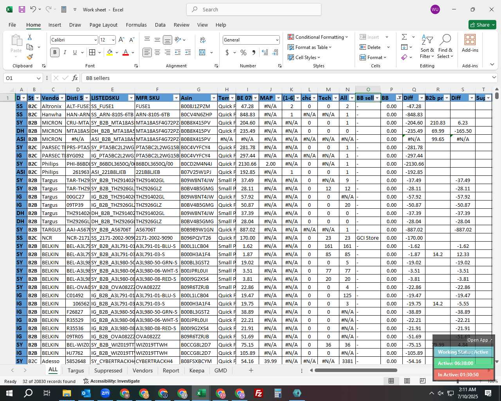This screenshot has width=501, height=401.
Task: Click the Increase Decimal icon
Action: pos(265,52)
